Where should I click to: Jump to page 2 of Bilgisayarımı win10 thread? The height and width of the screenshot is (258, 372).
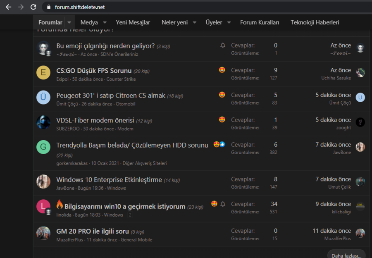130,215
